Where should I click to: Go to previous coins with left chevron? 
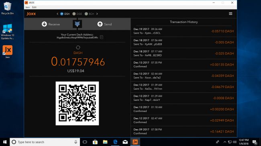pos(57,14)
